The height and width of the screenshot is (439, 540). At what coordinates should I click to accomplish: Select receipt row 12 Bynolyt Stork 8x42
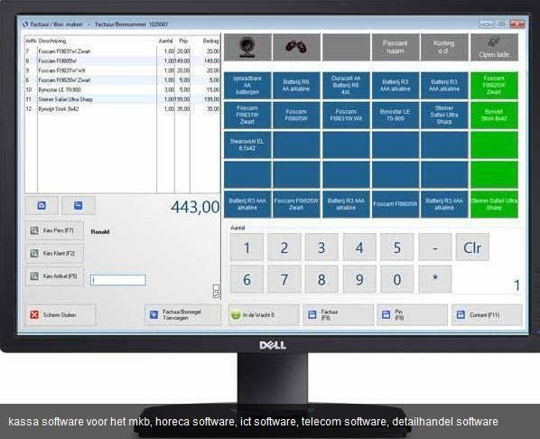tap(122, 109)
